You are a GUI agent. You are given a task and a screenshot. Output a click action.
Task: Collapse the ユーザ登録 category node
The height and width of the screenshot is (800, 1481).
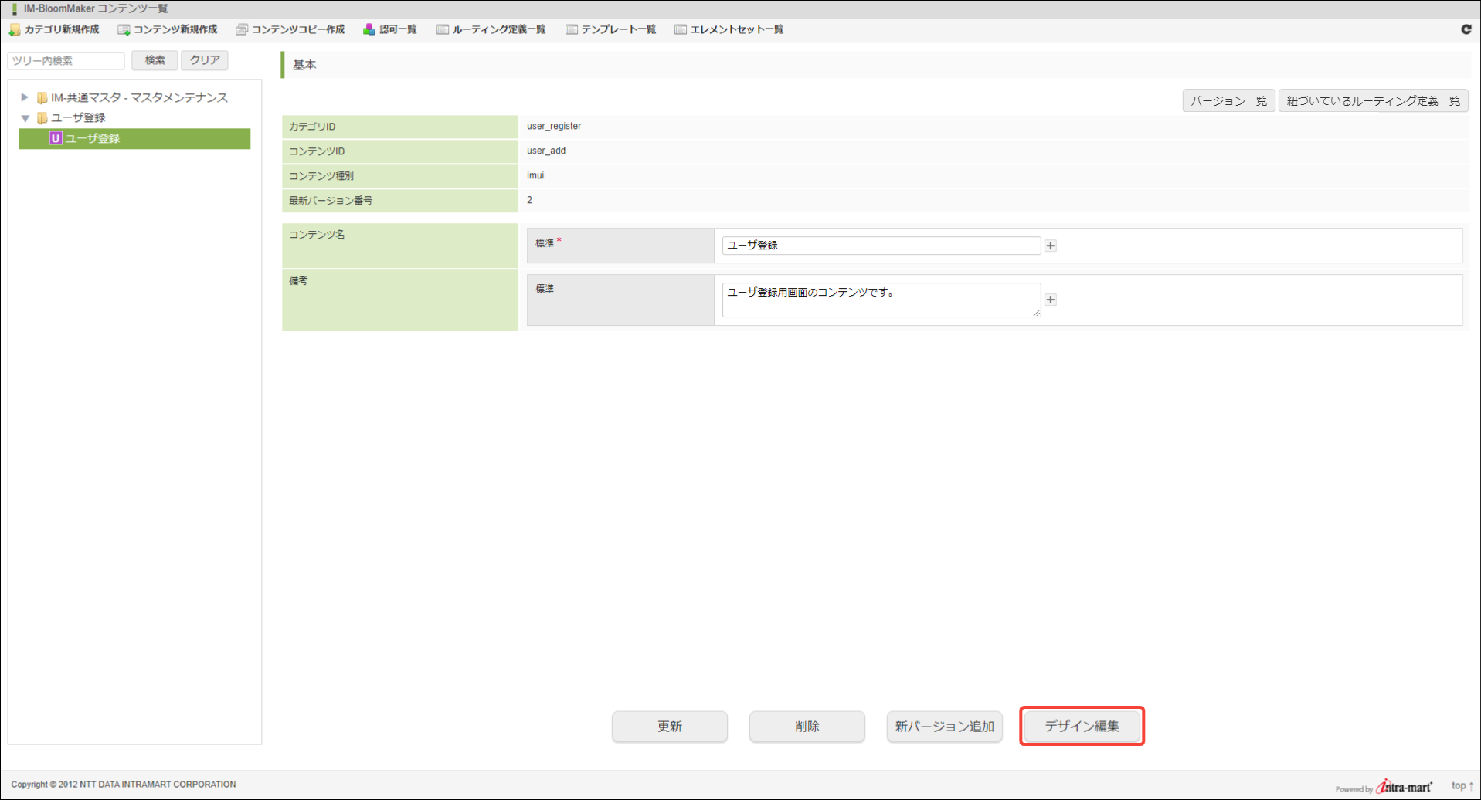point(25,118)
